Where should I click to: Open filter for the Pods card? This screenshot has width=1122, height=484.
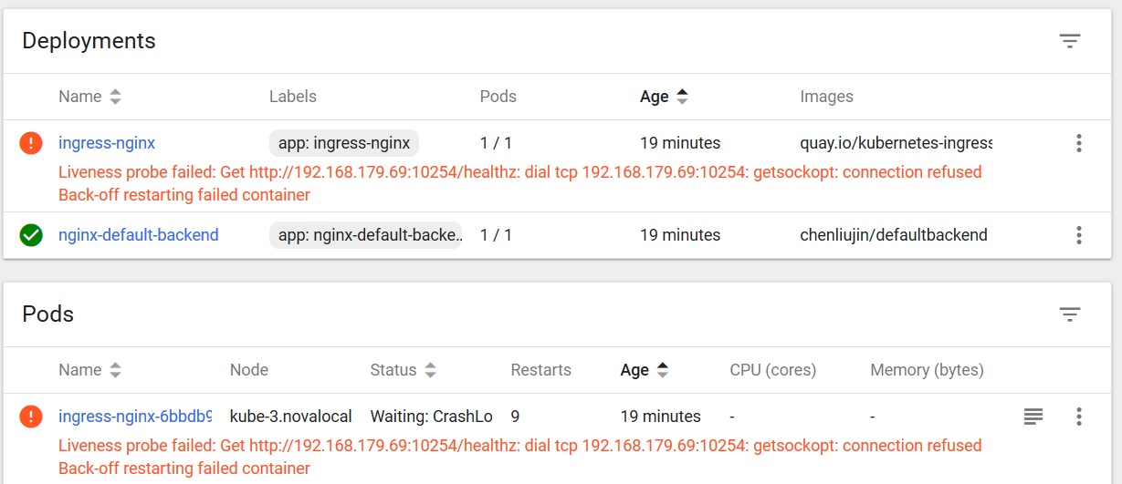1069,314
